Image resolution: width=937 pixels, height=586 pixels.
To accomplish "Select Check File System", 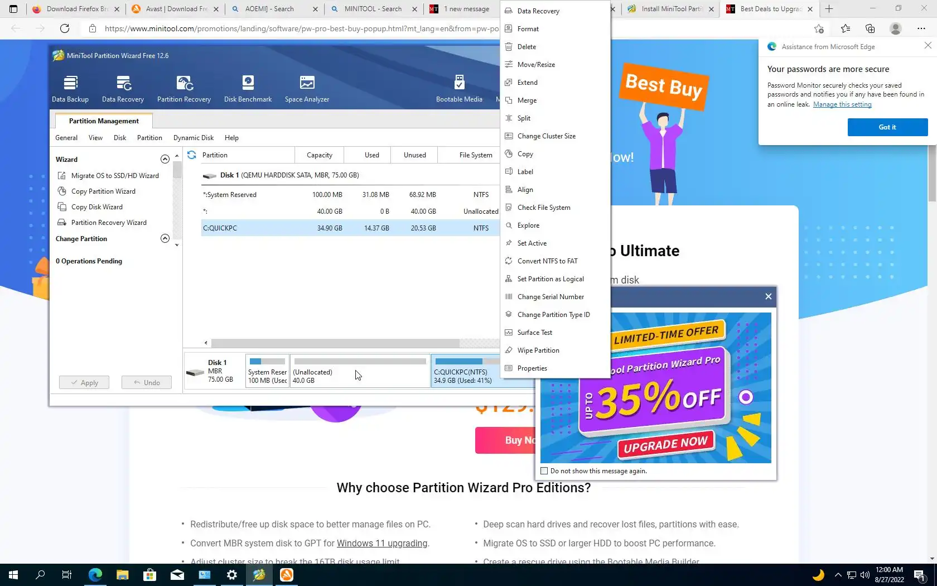I will point(556,208).
